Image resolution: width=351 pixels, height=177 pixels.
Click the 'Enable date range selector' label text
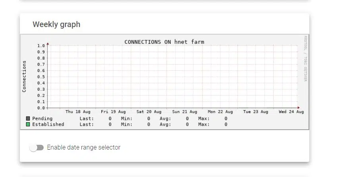[x=83, y=148]
